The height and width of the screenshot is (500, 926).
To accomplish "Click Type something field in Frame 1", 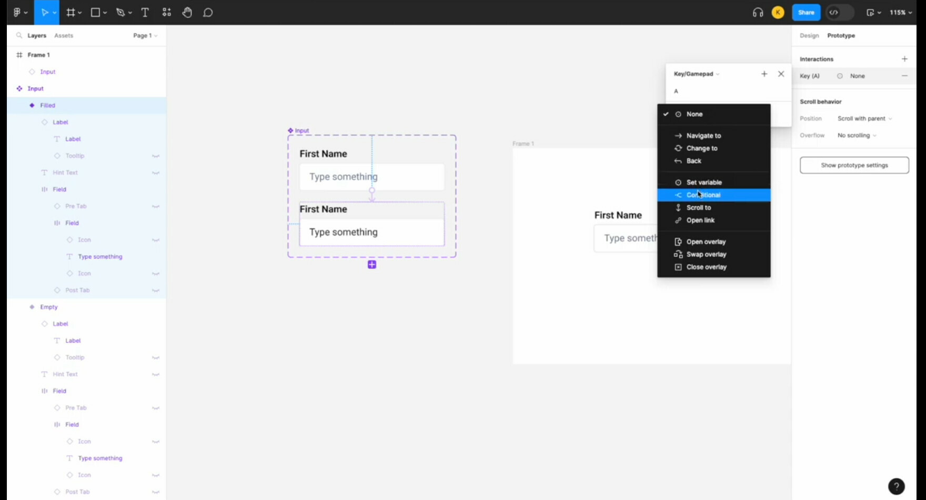I will pos(626,238).
